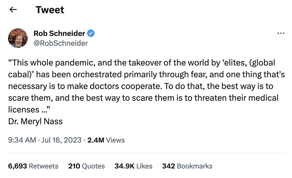The height and width of the screenshot is (178, 292).
Task: Click the "licenses ..." line of tweet
Action: click(29, 109)
